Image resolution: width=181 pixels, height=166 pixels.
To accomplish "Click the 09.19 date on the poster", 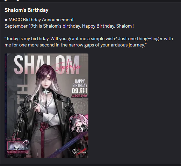I will pos(79,91).
